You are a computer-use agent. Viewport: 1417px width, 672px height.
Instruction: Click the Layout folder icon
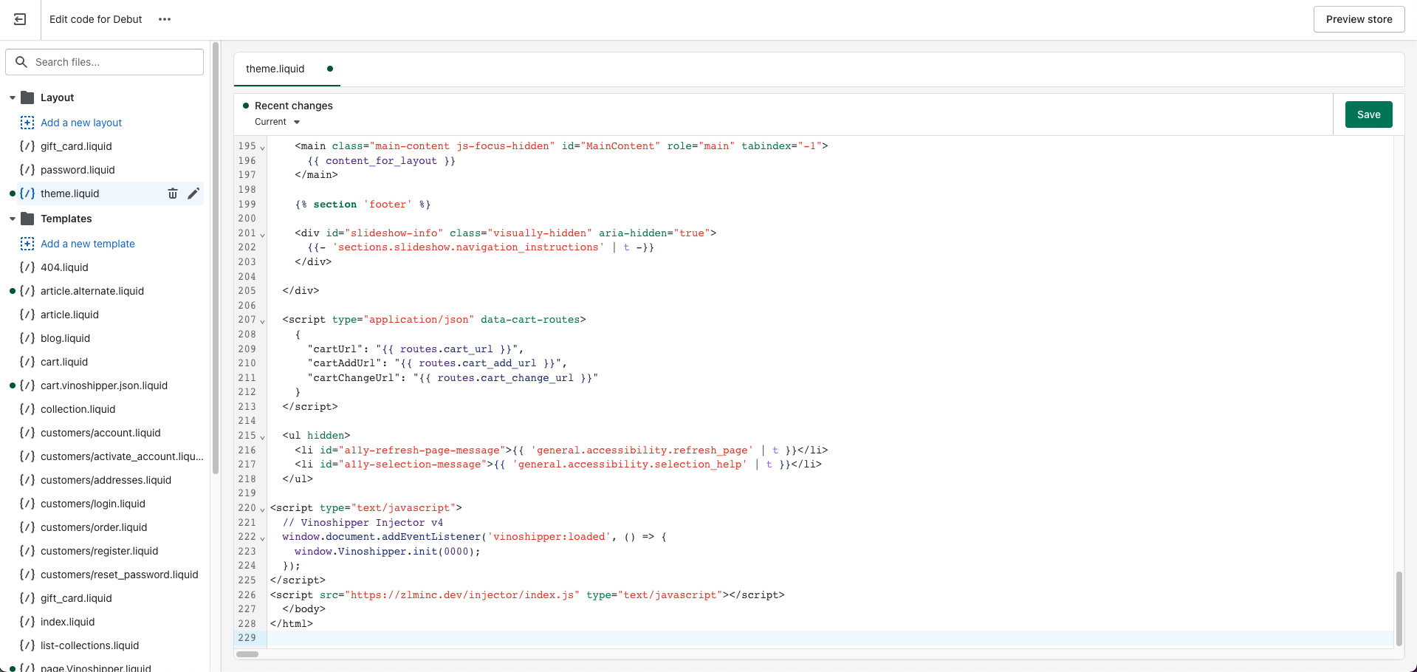pos(28,97)
